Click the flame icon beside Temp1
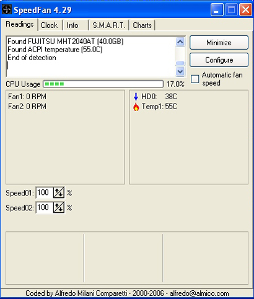The height and width of the screenshot is (299, 254). click(x=136, y=107)
